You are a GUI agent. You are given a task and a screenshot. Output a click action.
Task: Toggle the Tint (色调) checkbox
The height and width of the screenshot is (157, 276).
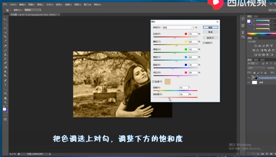pos(154,81)
